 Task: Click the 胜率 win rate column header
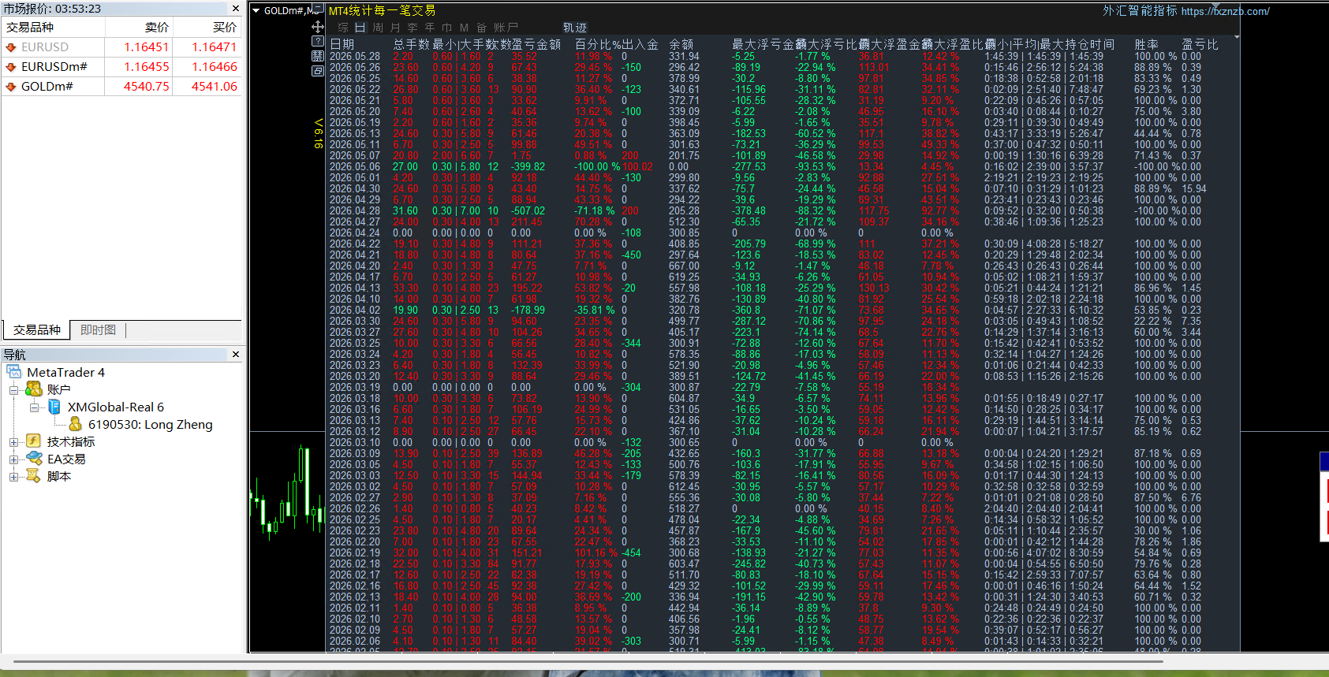pyautogui.click(x=1147, y=45)
